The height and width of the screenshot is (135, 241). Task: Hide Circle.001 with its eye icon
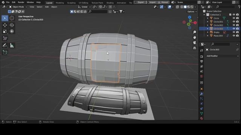tap(234, 22)
